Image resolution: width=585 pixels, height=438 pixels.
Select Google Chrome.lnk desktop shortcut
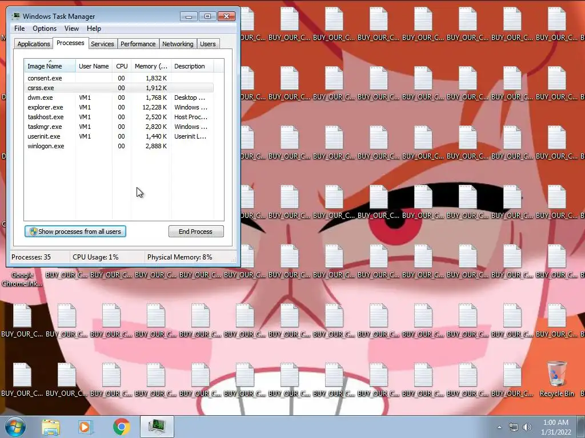(22, 279)
